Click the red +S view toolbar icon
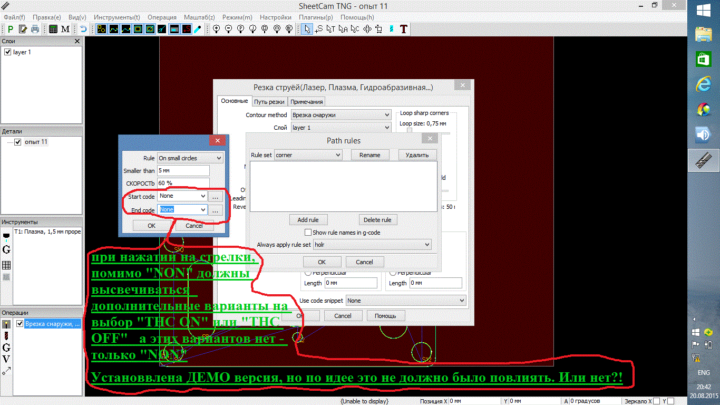This screenshot has height=405, width=720. [186, 29]
